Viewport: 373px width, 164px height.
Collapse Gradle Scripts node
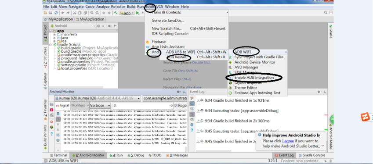pos(51,44)
